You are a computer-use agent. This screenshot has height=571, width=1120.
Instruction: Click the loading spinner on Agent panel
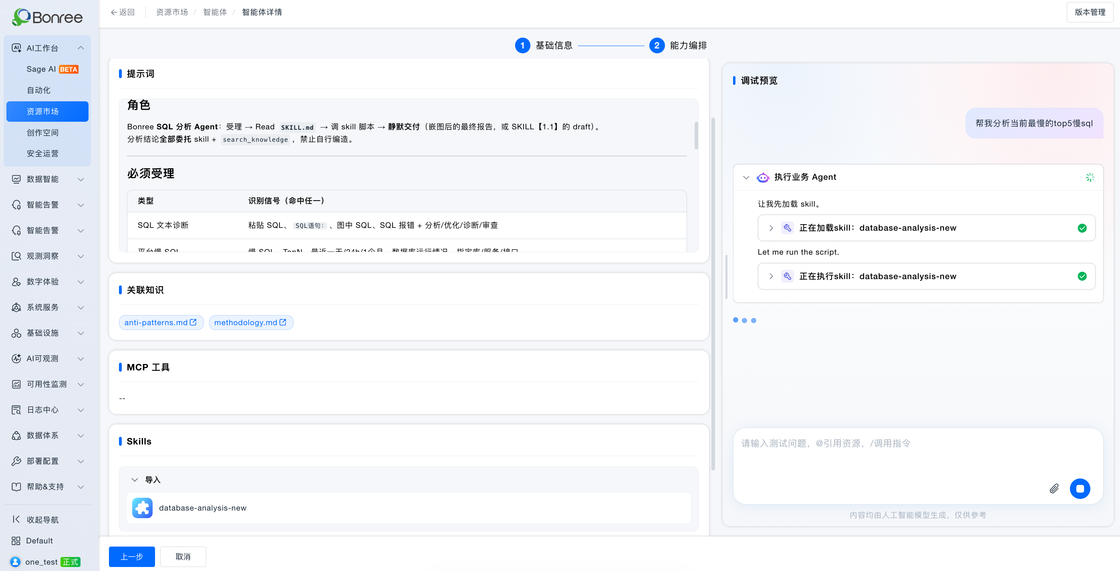click(1090, 177)
